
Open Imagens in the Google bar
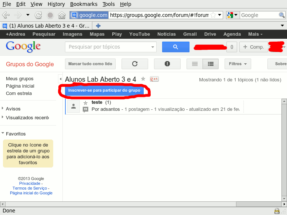(x=72, y=34)
